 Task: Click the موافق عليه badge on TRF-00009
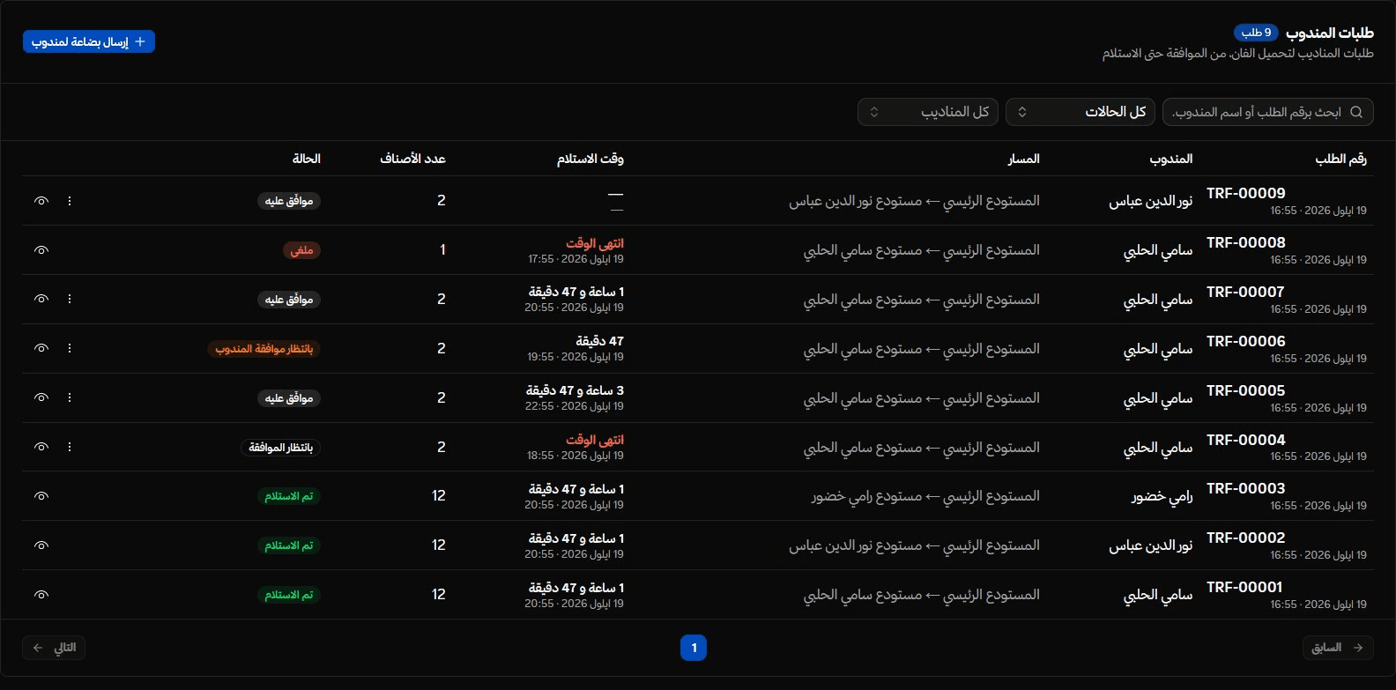point(289,201)
